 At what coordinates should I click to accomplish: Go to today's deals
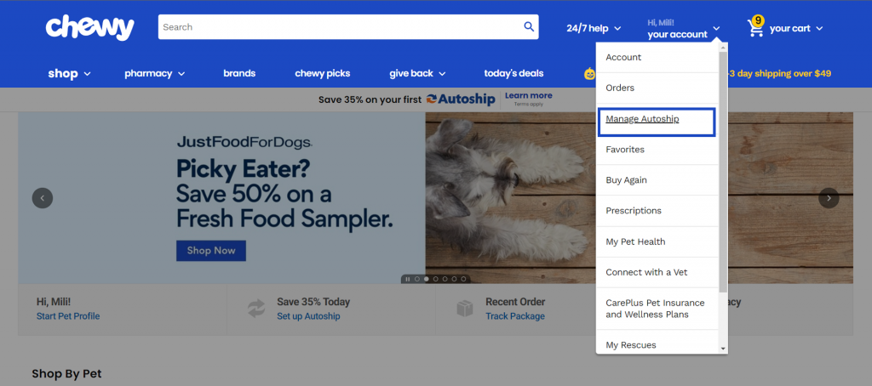513,73
